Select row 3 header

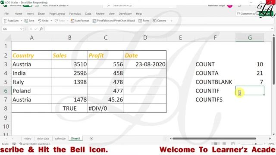6,64
